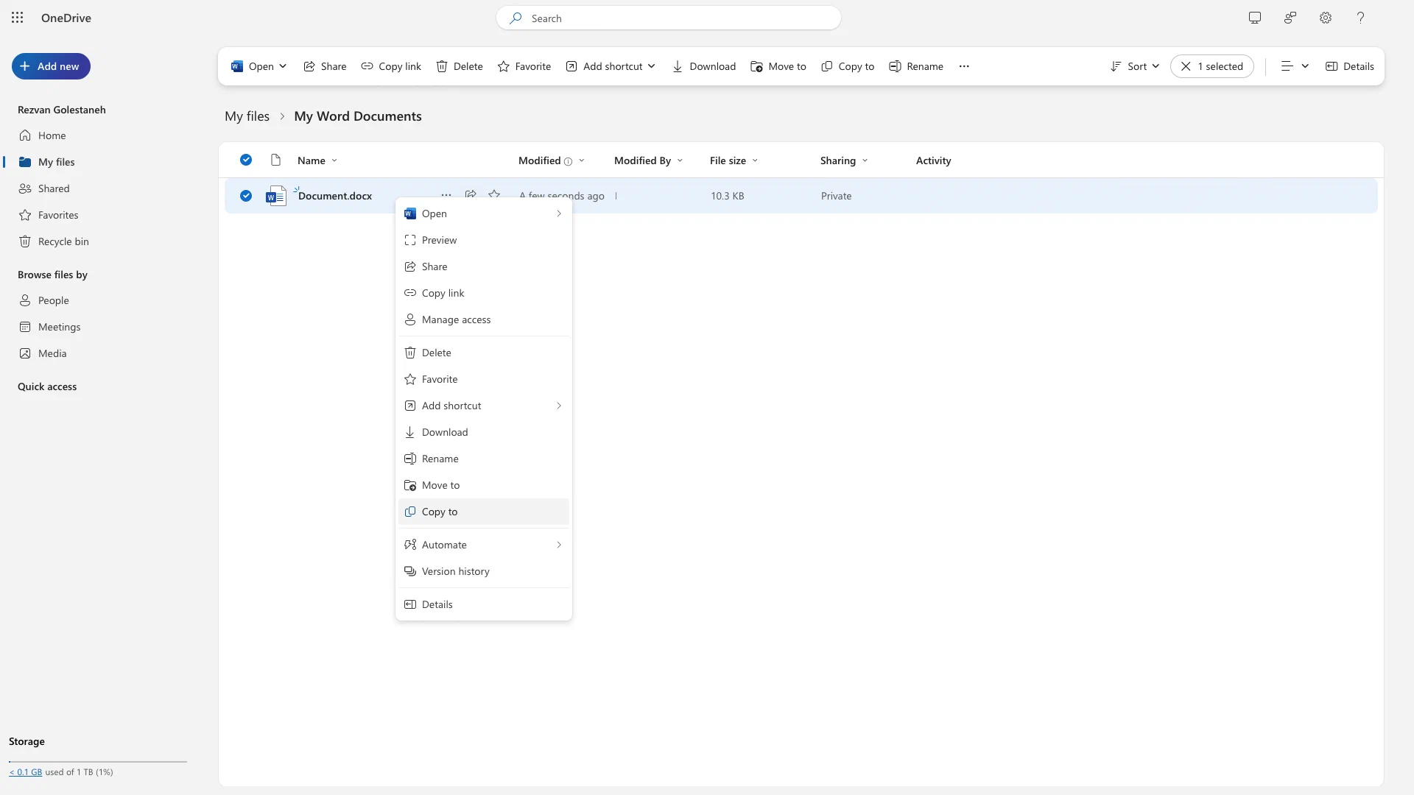This screenshot has width=1414, height=795.
Task: Select Preview in the context menu
Action: (x=484, y=240)
